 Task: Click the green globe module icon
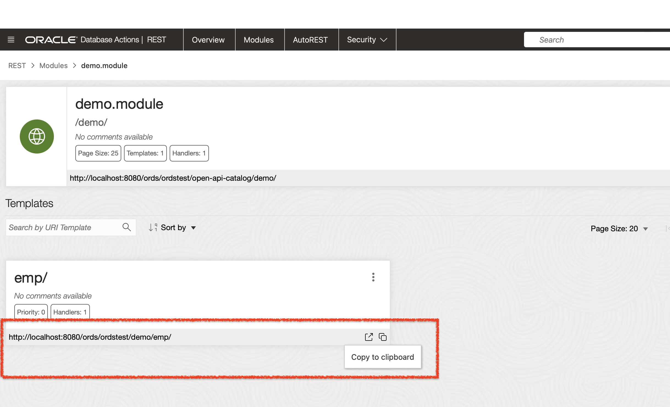(37, 136)
